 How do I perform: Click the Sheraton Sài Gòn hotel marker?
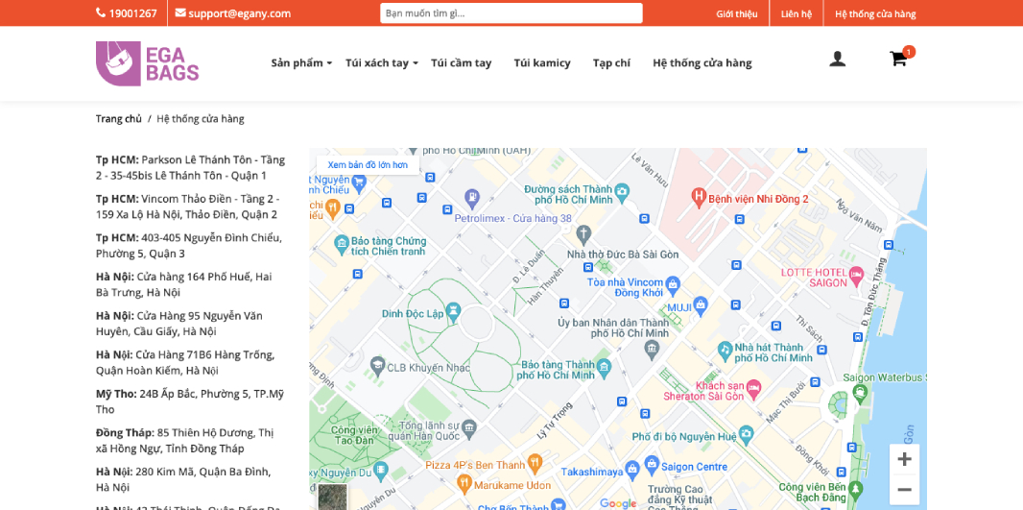pyautogui.click(x=753, y=389)
